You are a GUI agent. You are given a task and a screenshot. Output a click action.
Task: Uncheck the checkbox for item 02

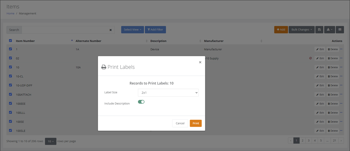click(10, 58)
